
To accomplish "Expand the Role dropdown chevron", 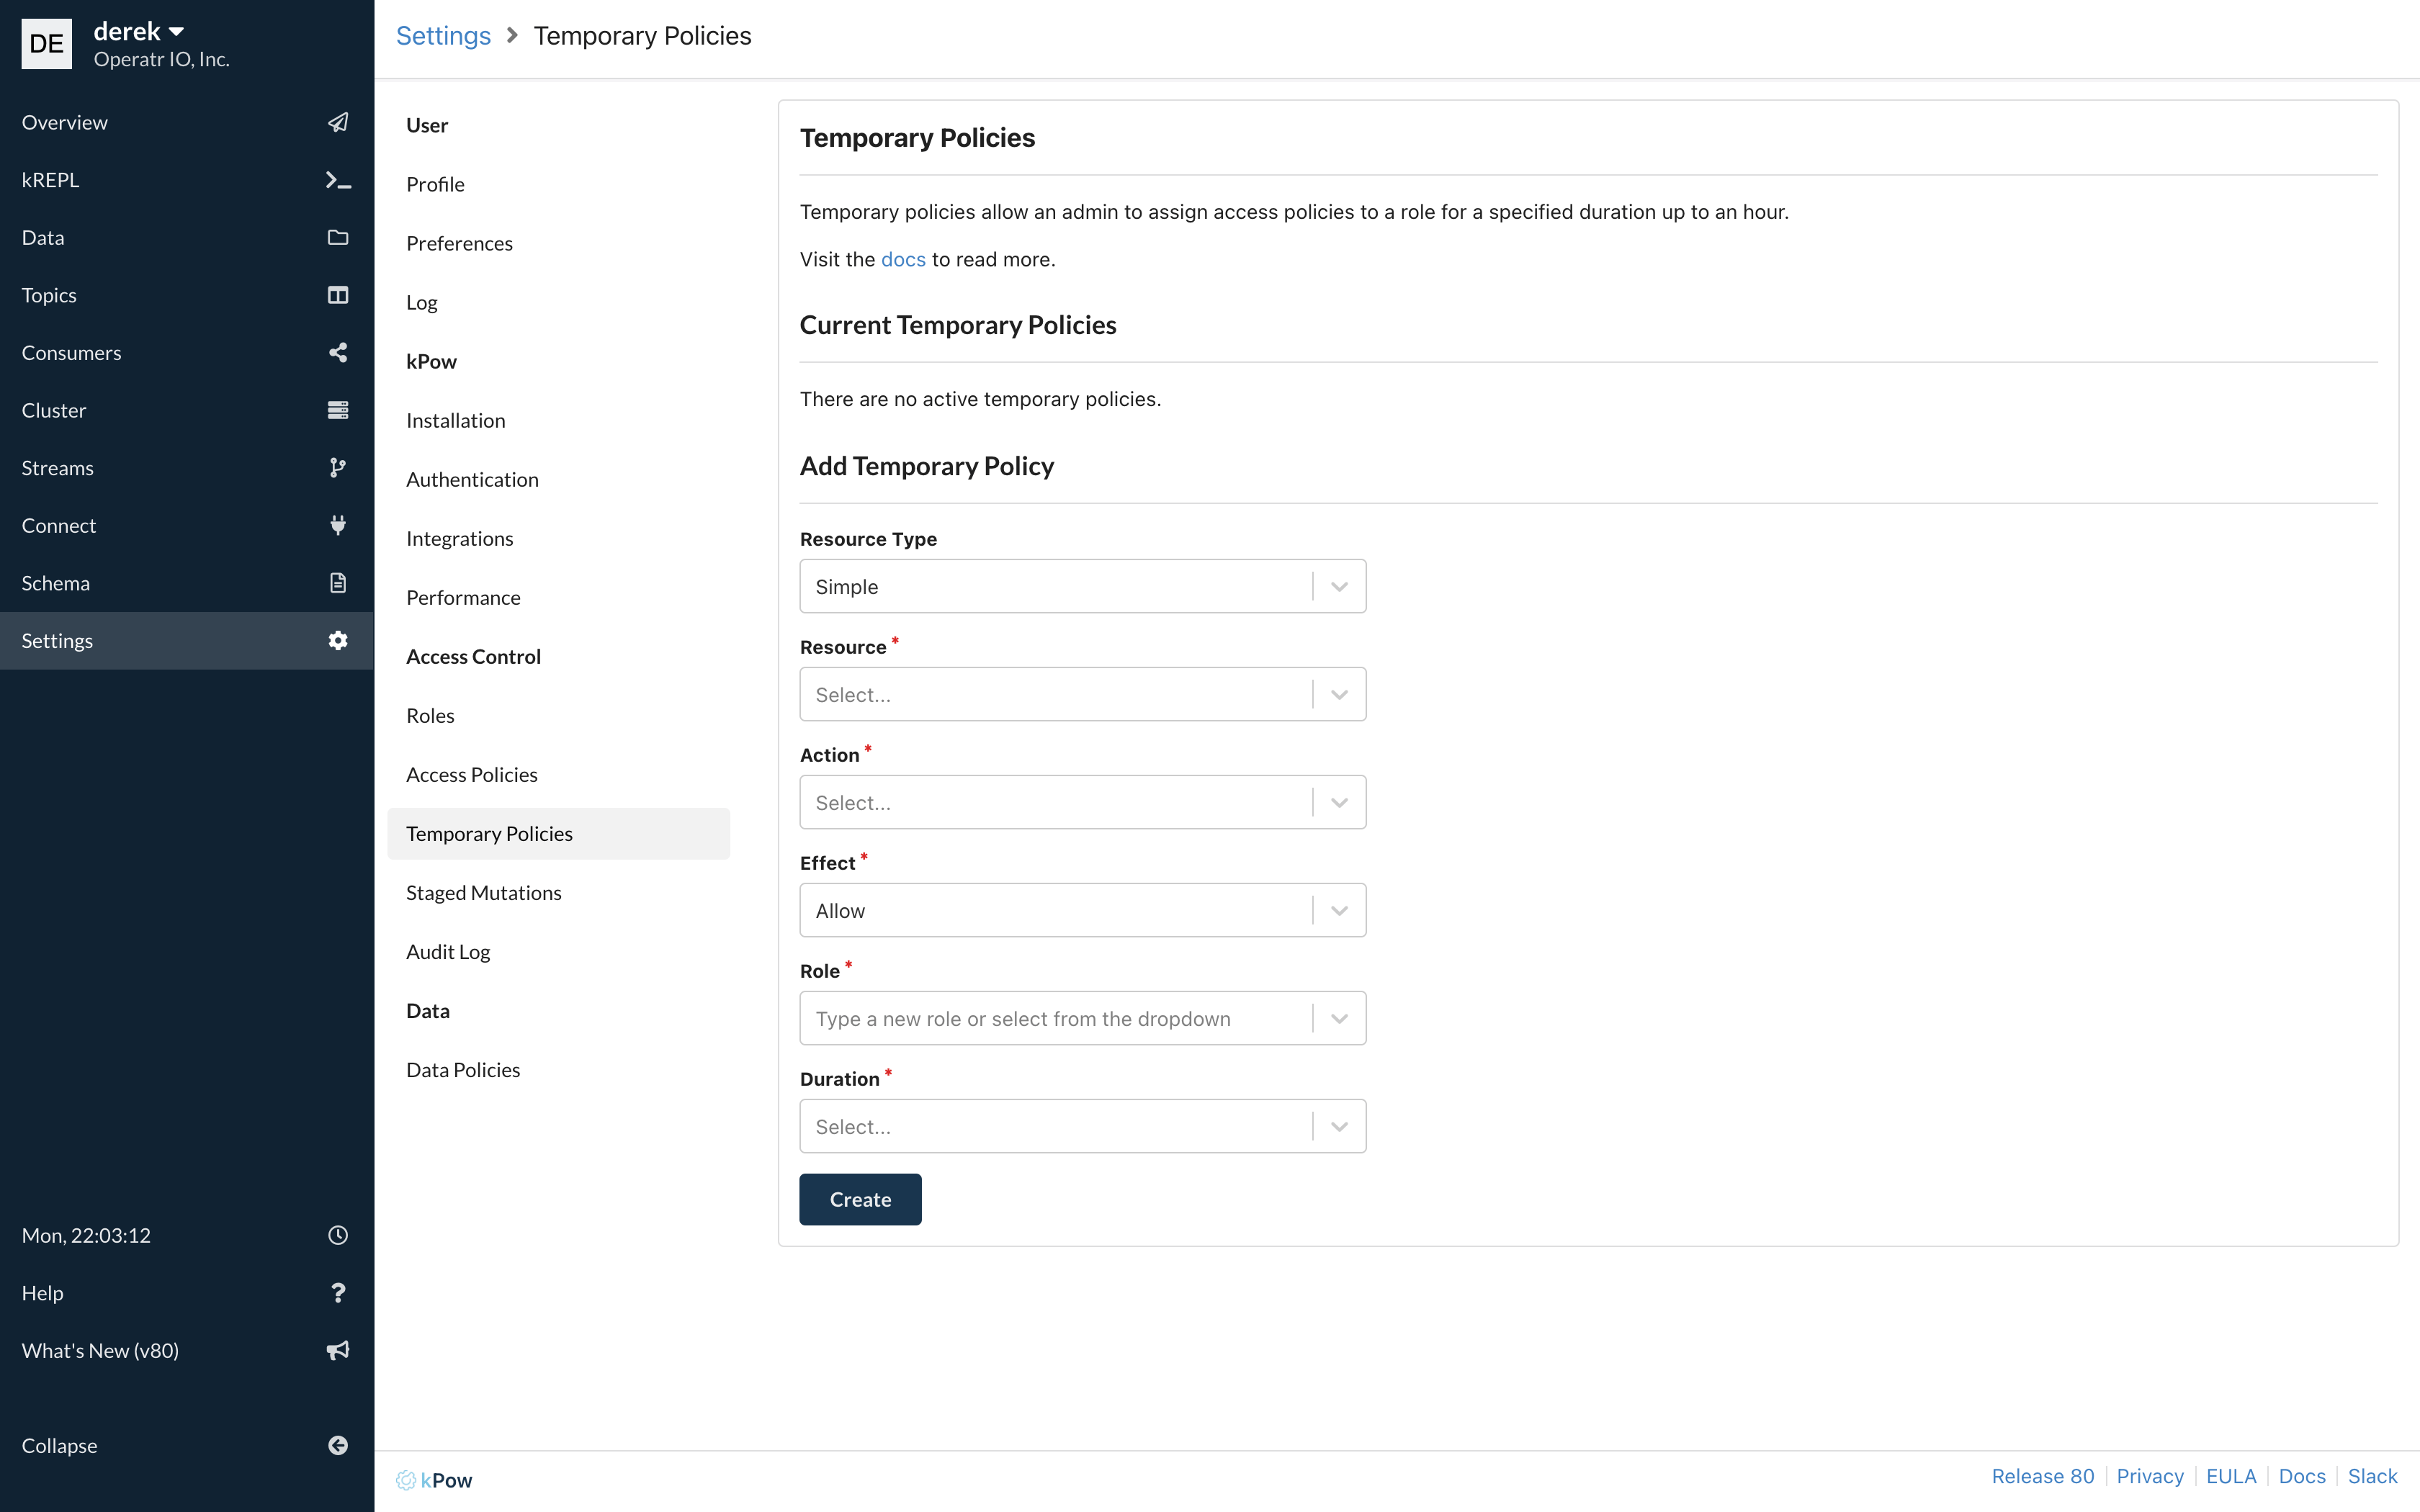I will tap(1339, 1018).
